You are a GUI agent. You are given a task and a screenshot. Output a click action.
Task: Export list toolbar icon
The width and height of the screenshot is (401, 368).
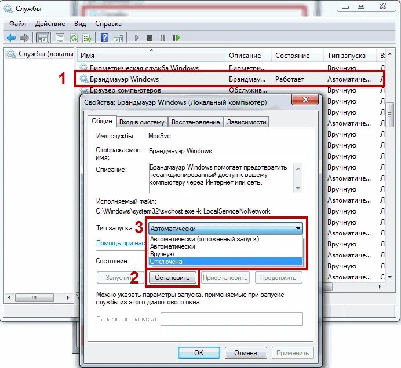[x=87, y=38]
